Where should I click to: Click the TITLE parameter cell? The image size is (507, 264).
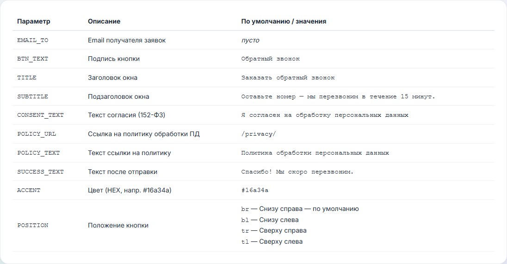[27, 78]
